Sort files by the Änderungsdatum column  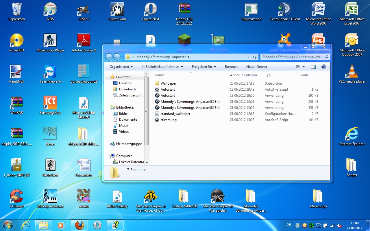(243, 75)
